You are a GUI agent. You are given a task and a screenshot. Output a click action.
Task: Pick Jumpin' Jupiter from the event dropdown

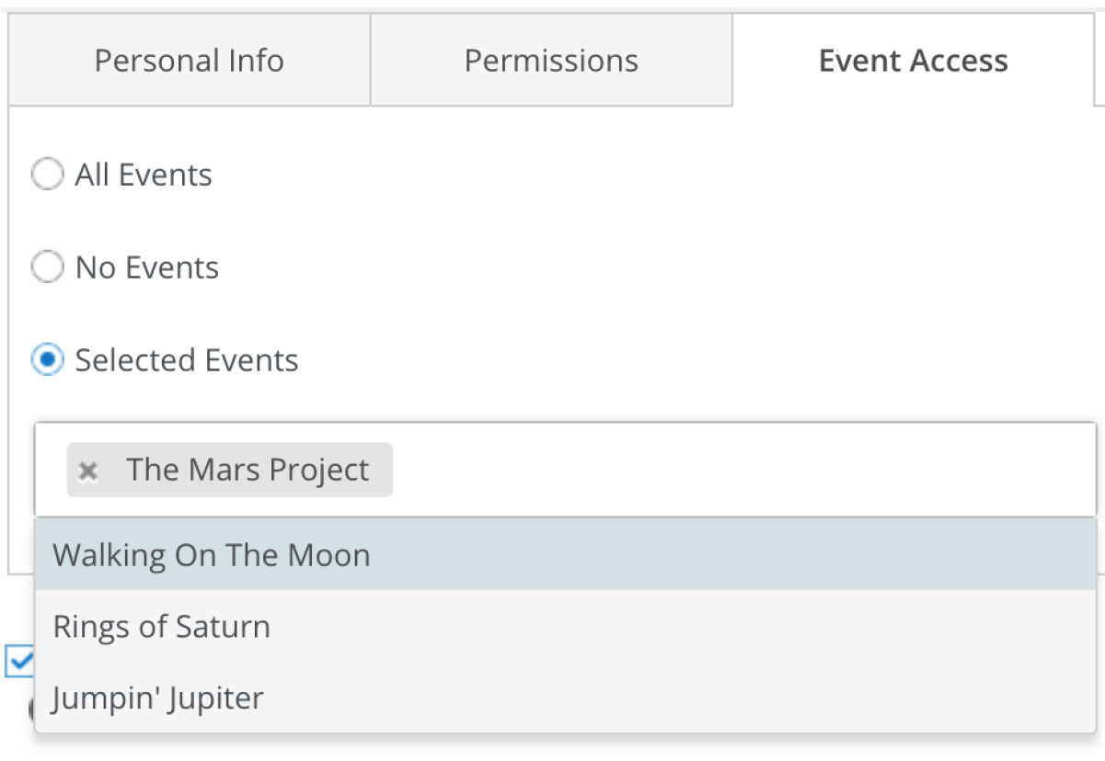coord(157,698)
